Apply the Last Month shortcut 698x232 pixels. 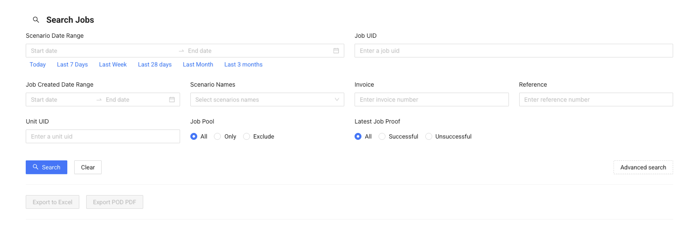pos(198,64)
